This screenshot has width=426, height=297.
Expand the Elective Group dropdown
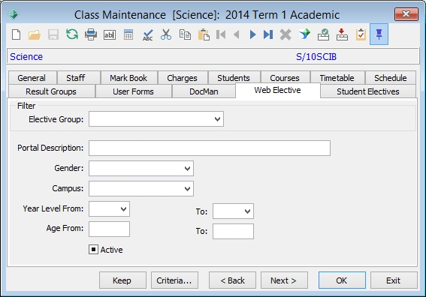pos(217,119)
